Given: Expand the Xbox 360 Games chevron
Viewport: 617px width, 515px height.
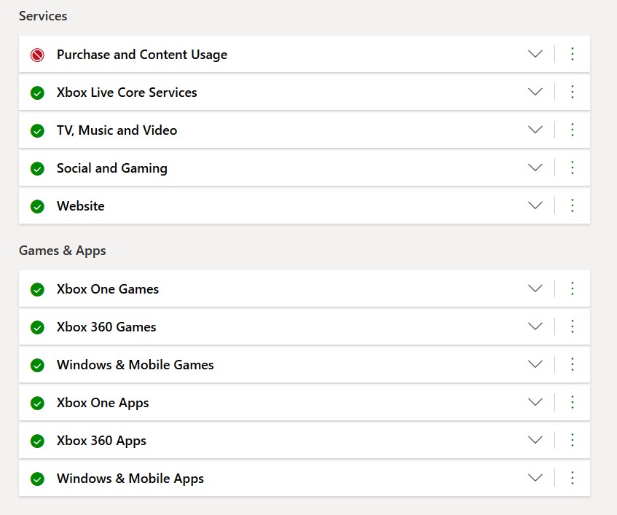Looking at the screenshot, I should tap(535, 326).
